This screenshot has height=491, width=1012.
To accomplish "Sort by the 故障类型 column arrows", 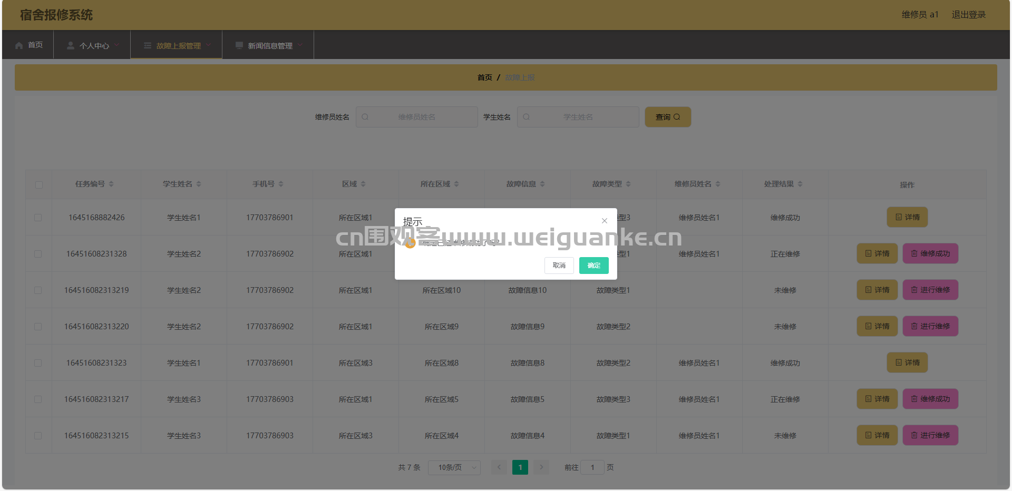I will (628, 184).
